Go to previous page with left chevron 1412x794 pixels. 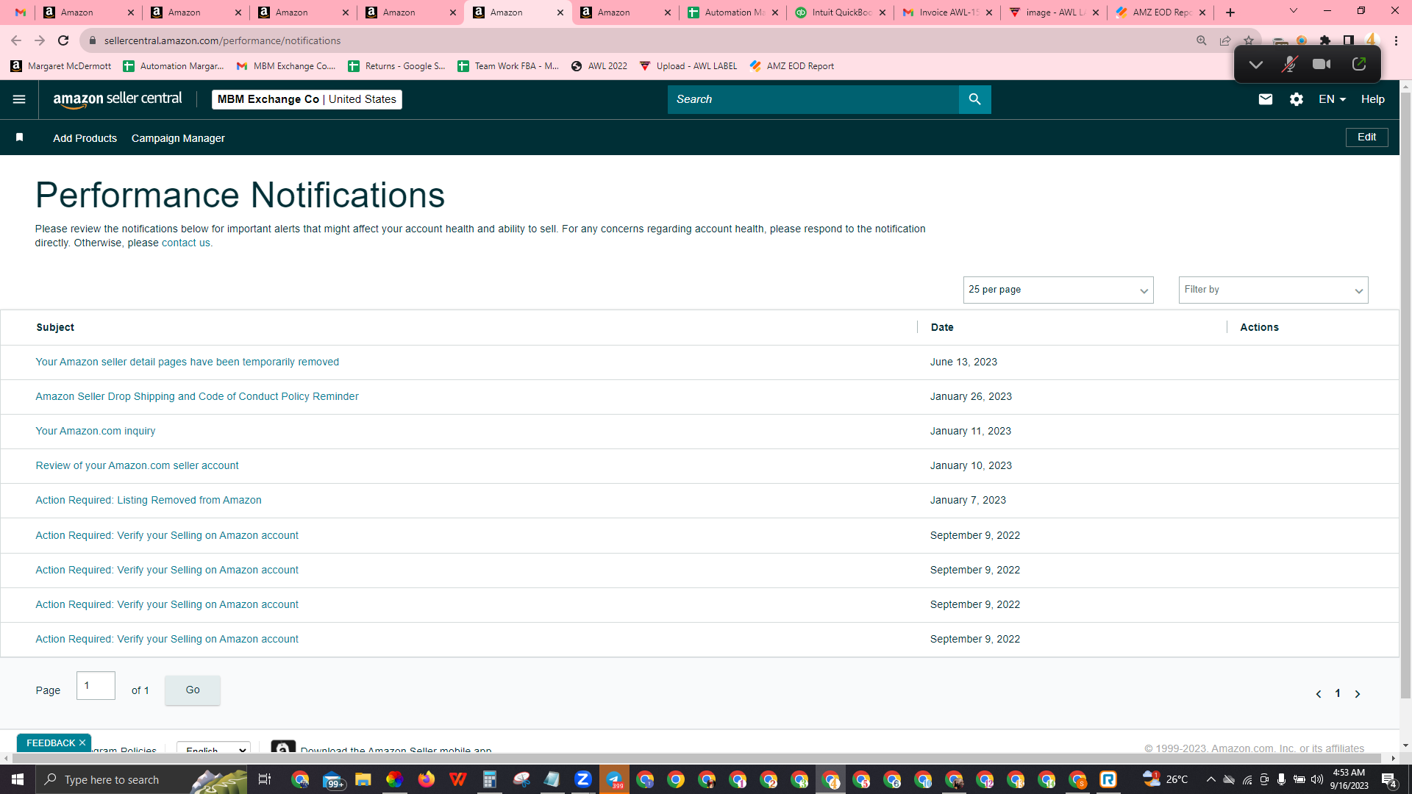point(1319,694)
